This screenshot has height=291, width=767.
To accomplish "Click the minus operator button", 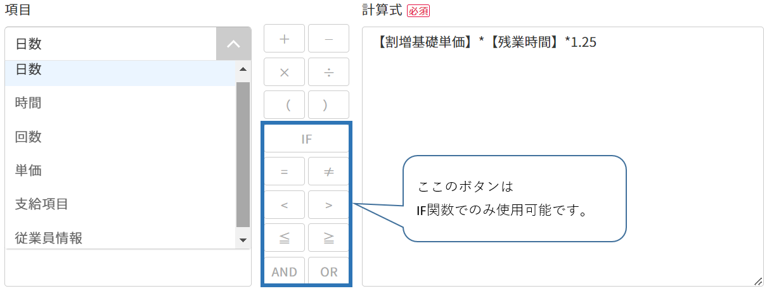I will pyautogui.click(x=328, y=39).
